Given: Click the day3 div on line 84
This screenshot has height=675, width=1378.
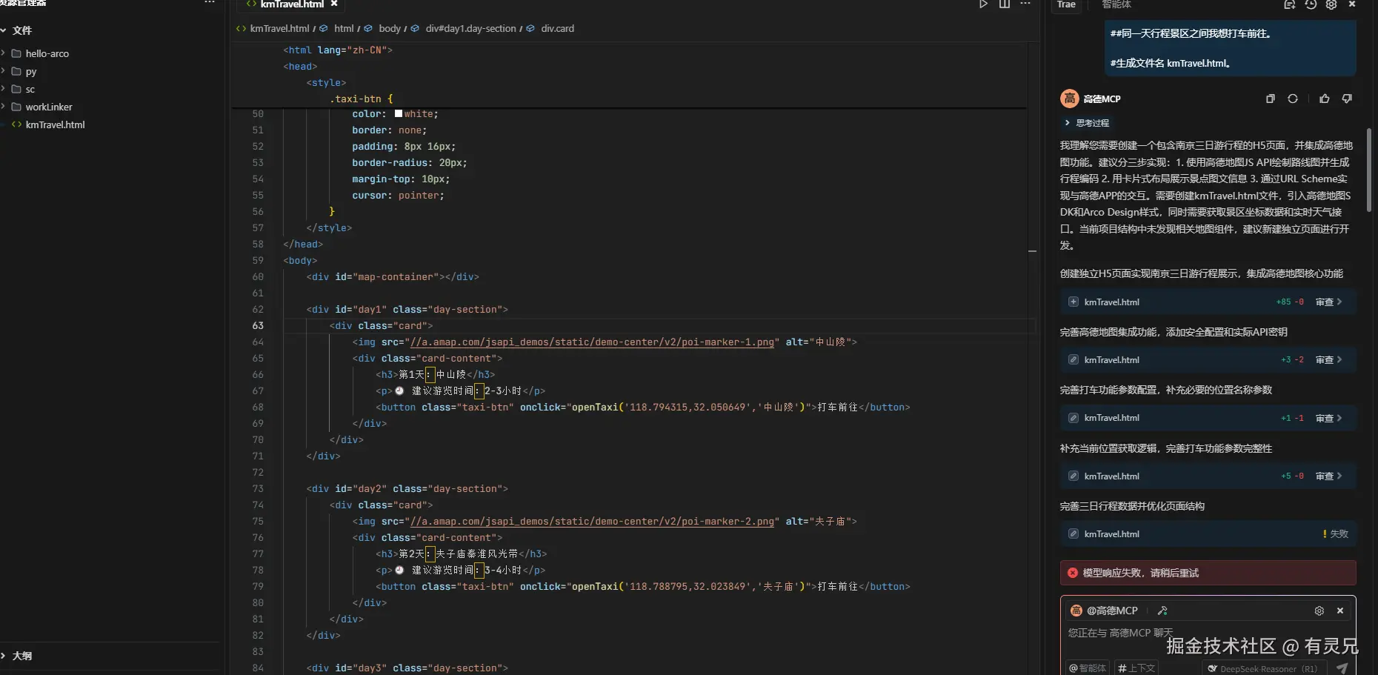Looking at the screenshot, I should (407, 668).
